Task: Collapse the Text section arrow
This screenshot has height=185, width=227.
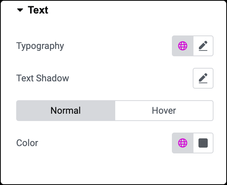Action: tap(20, 10)
